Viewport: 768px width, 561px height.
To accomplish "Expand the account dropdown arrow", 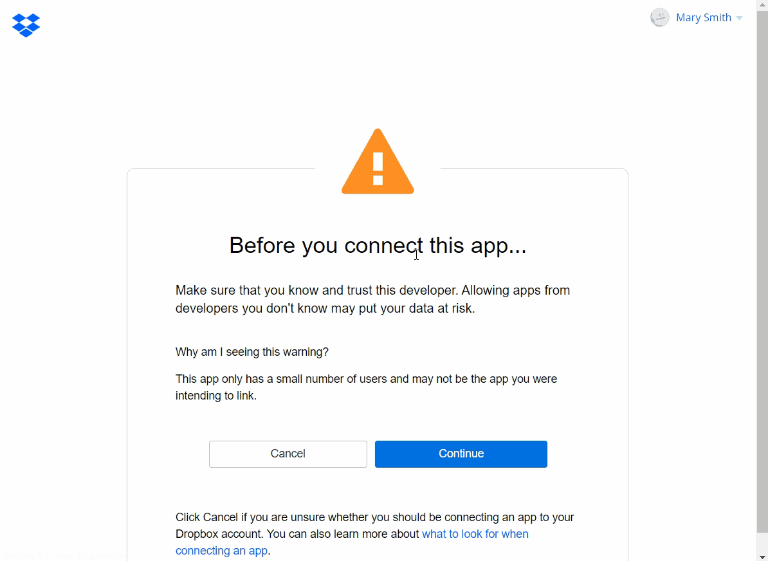I will pos(739,18).
